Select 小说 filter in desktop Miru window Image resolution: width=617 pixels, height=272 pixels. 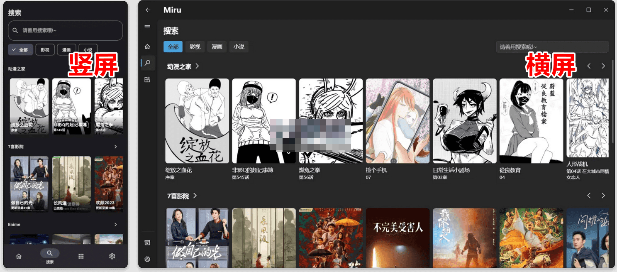[x=239, y=47]
